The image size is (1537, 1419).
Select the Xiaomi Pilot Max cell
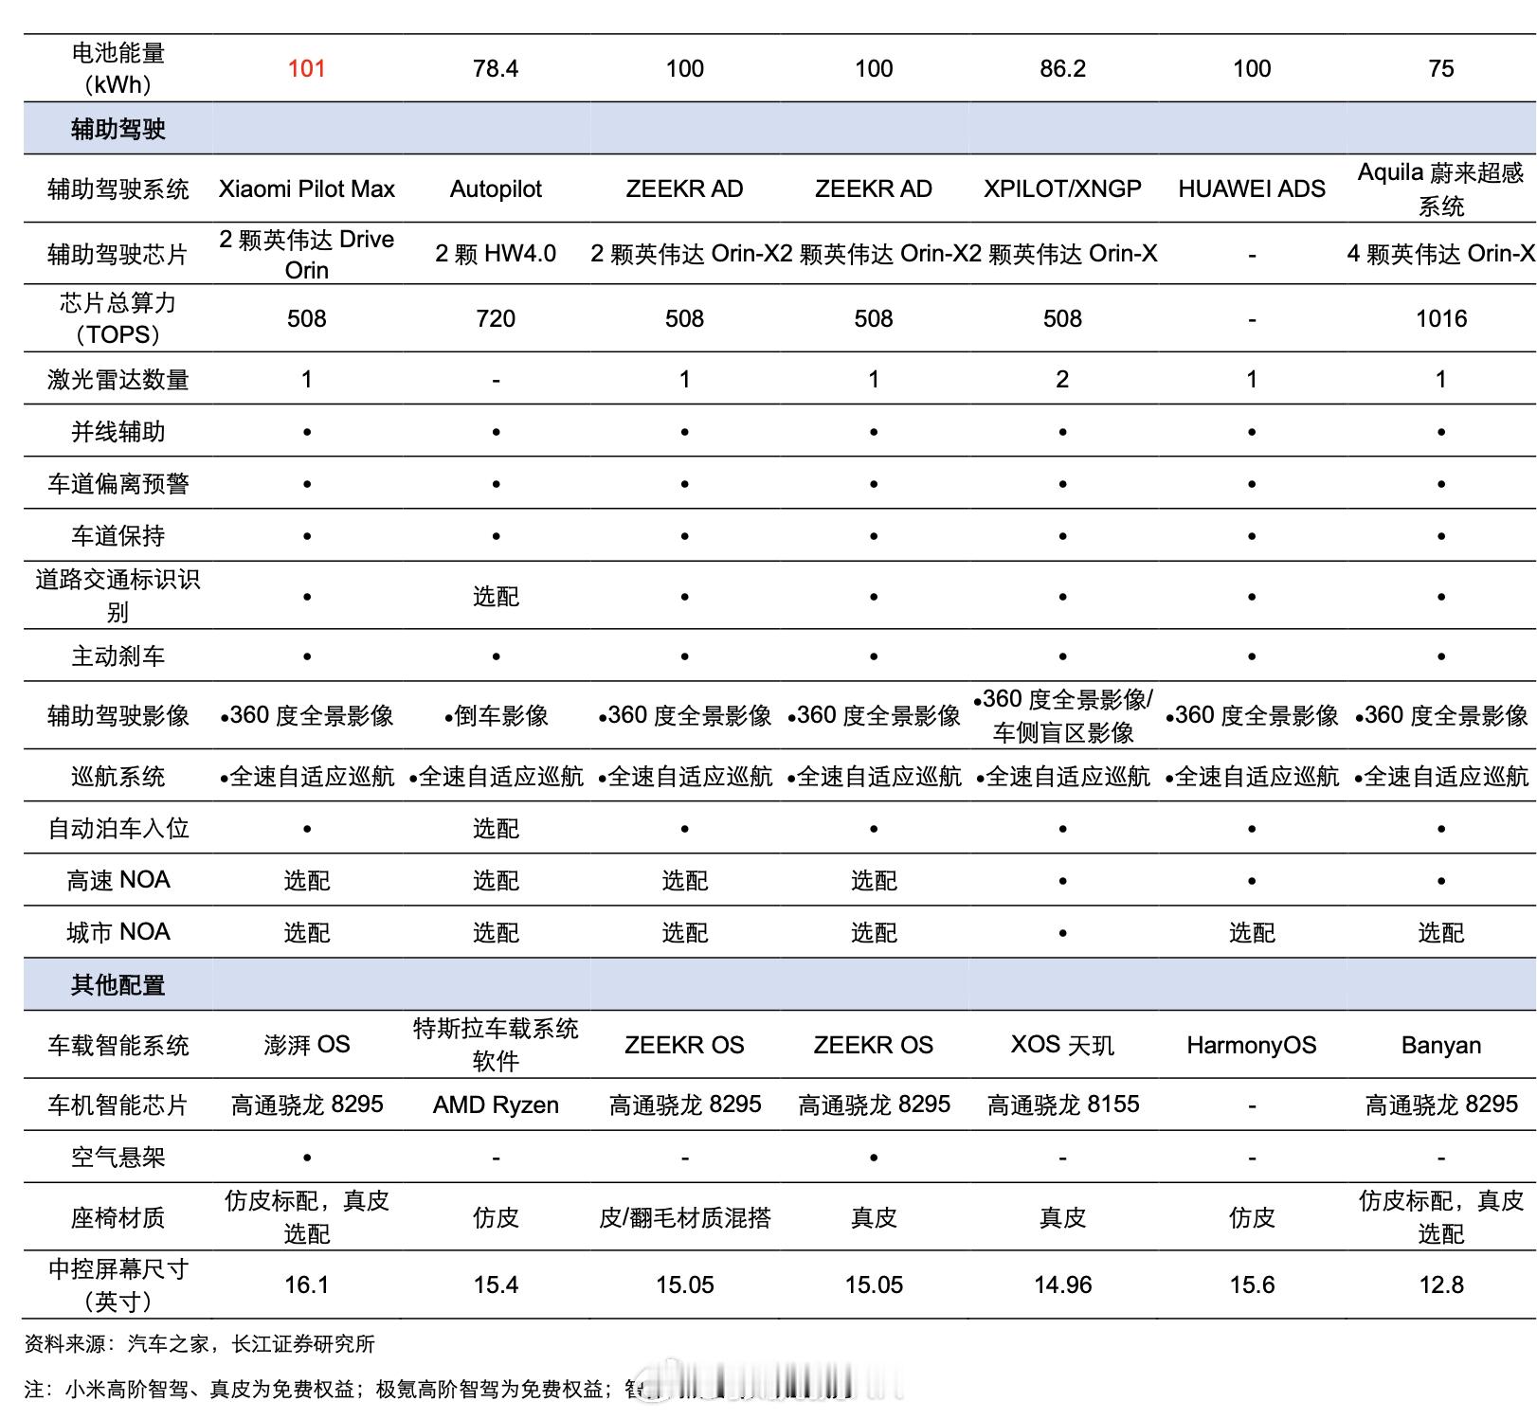click(x=306, y=189)
